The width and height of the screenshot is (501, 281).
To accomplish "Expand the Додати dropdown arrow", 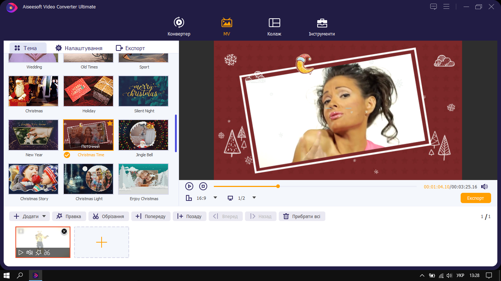I will [44, 216].
